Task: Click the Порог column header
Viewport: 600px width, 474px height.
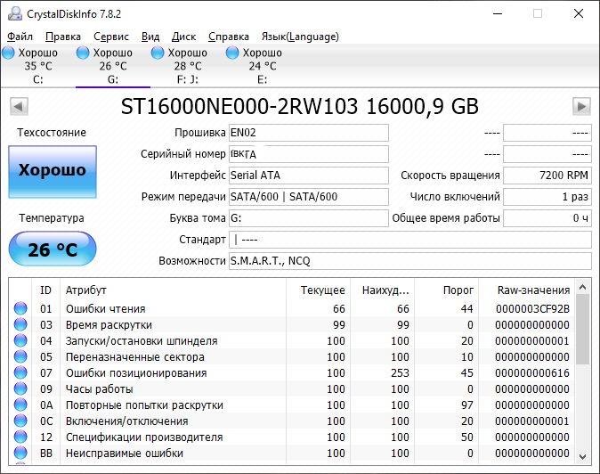Action: pyautogui.click(x=447, y=290)
